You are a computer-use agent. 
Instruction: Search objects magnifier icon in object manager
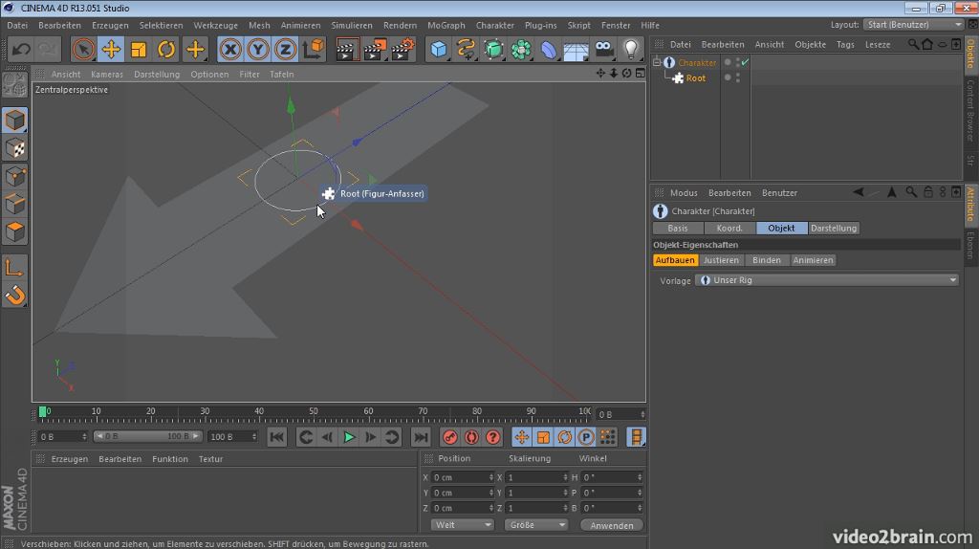(x=913, y=44)
